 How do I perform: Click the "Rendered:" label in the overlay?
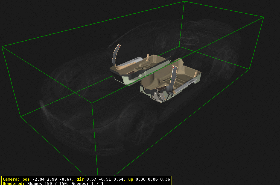pyautogui.click(x=14, y=183)
